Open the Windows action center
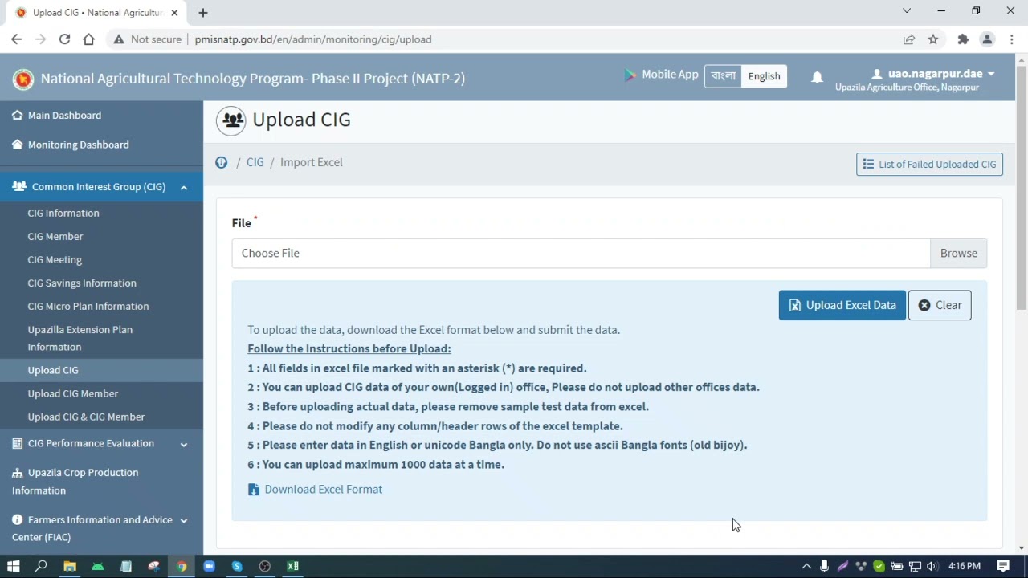1028x578 pixels. pyautogui.click(x=1003, y=566)
